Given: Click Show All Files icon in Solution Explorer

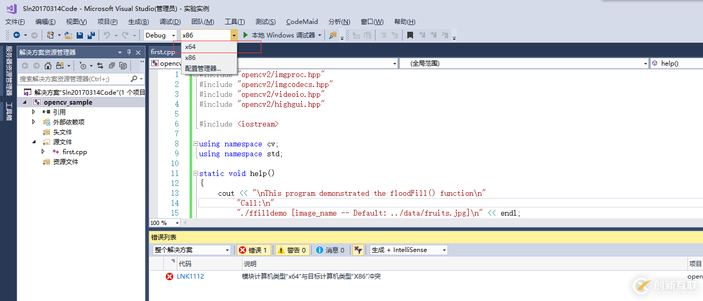Looking at the screenshot, I should (123, 66).
